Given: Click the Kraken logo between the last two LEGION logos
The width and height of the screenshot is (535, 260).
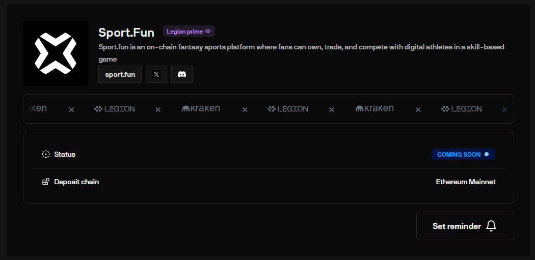Looking at the screenshot, I should pyautogui.click(x=374, y=108).
